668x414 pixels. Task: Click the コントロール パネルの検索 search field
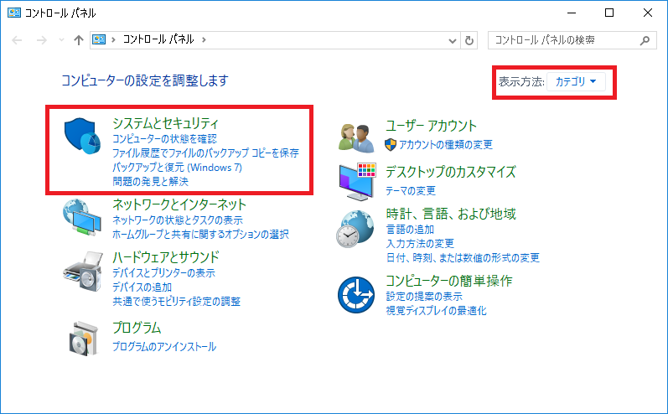click(x=572, y=40)
